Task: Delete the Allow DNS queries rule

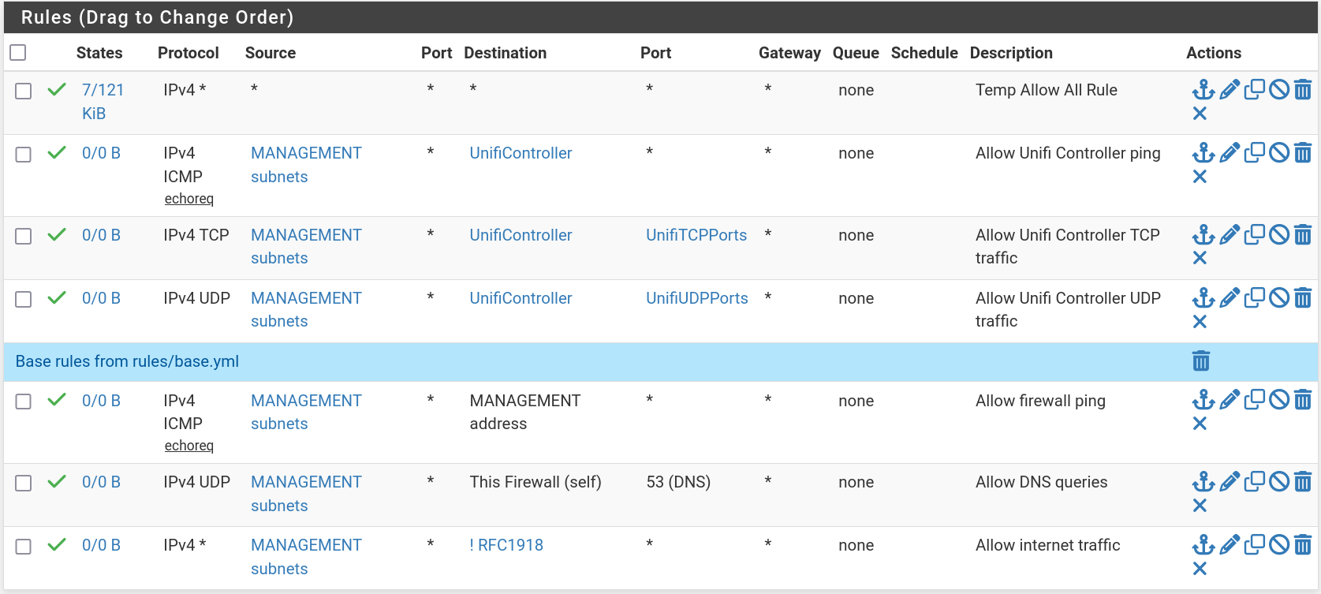Action: coord(1303,482)
